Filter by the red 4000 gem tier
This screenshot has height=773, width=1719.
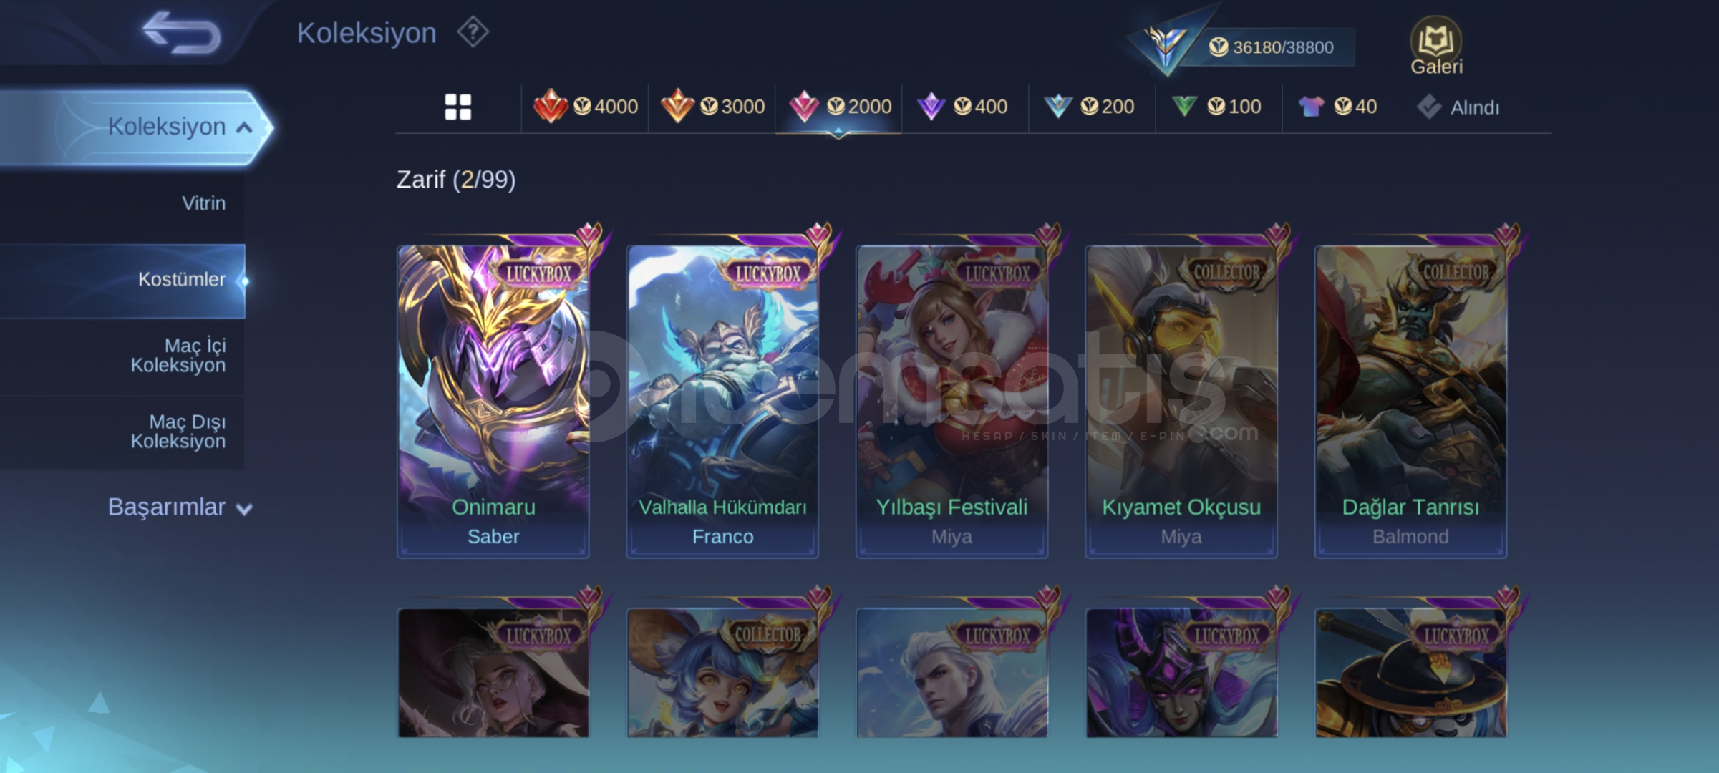click(586, 107)
